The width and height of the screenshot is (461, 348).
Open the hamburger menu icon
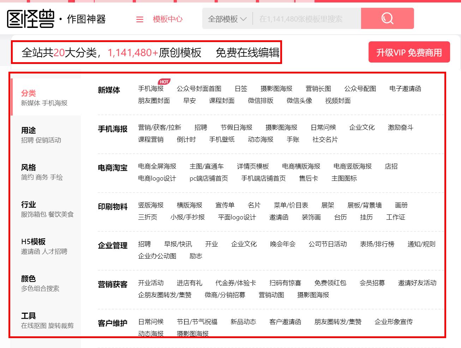pos(139,19)
